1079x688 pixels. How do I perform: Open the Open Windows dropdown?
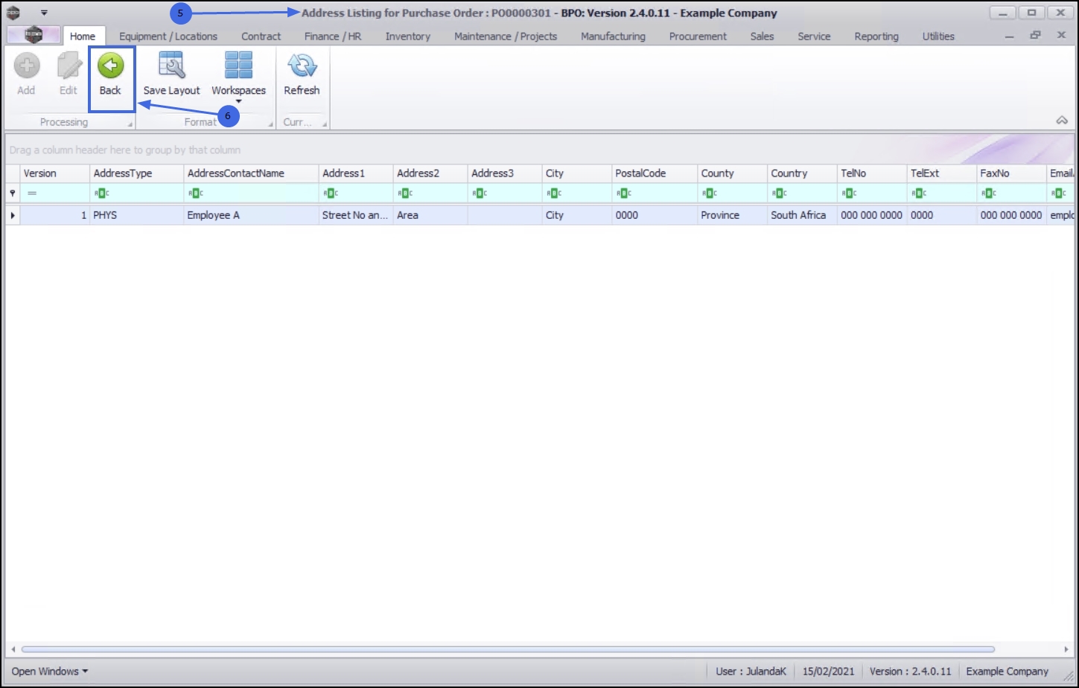point(50,671)
